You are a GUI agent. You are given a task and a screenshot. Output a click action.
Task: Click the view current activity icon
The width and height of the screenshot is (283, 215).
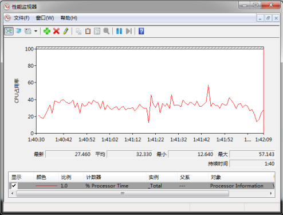[x=9, y=31]
